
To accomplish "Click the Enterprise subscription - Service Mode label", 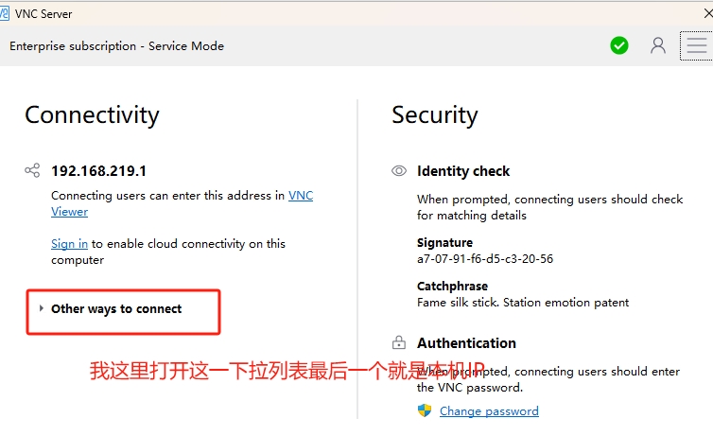I will click(x=116, y=46).
